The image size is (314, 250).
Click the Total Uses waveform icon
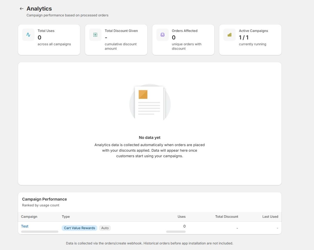28,35
